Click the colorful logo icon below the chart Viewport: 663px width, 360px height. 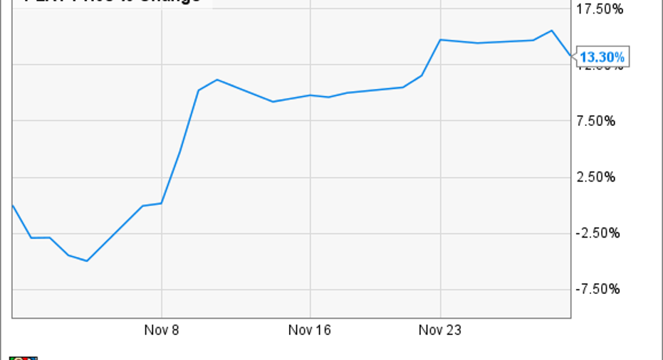point(24,358)
